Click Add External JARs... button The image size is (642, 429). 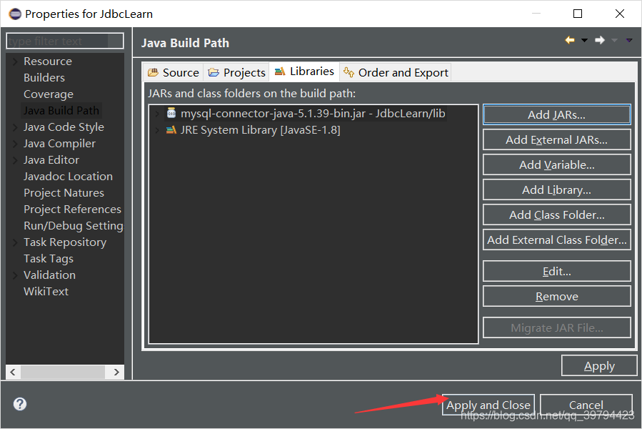click(556, 140)
